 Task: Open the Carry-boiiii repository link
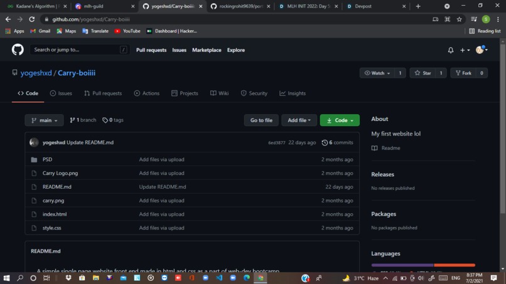pyautogui.click(x=77, y=73)
